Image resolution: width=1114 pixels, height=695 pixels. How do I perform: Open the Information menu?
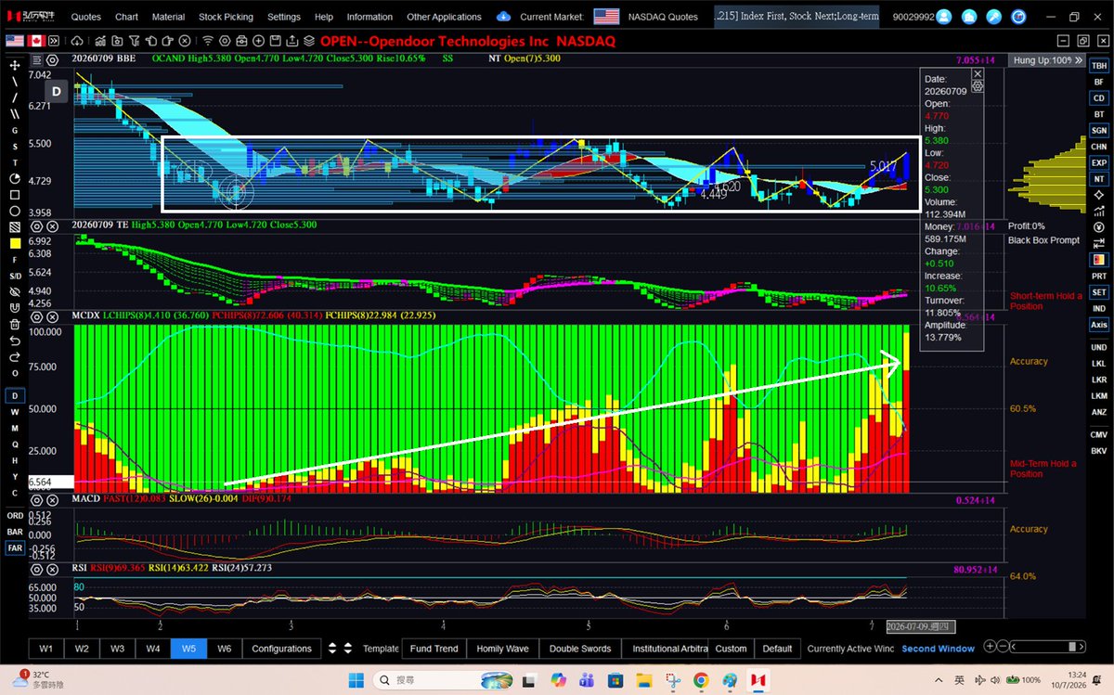(369, 17)
